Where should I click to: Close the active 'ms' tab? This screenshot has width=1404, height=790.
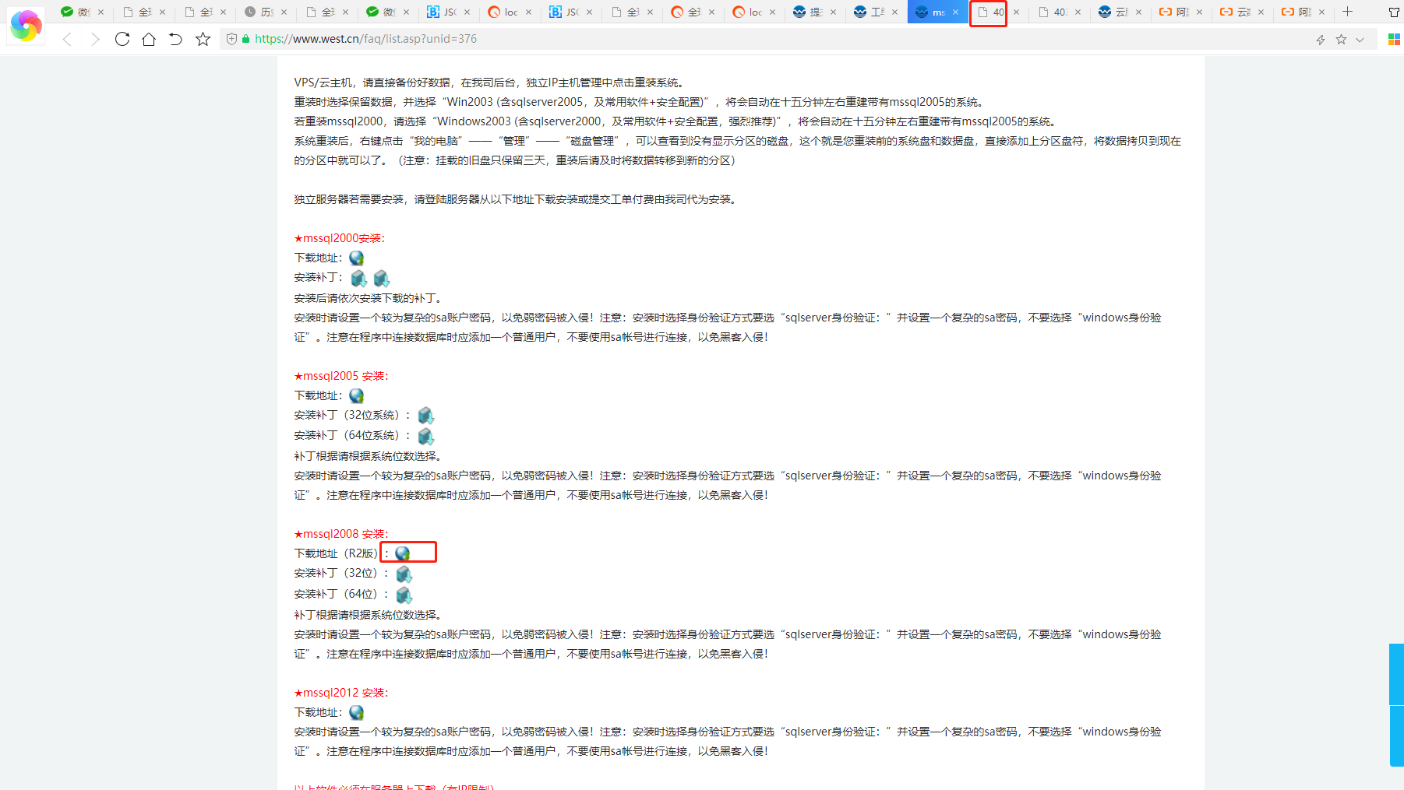click(x=956, y=12)
